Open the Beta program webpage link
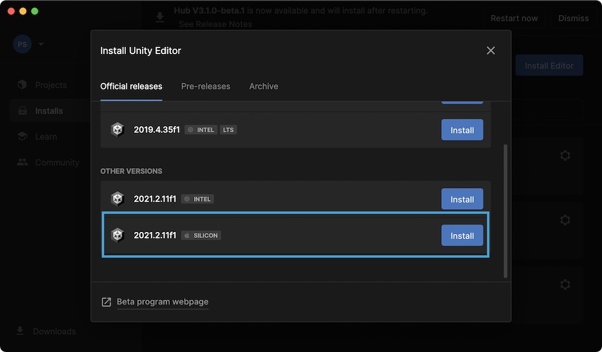This screenshot has width=602, height=352. point(163,302)
